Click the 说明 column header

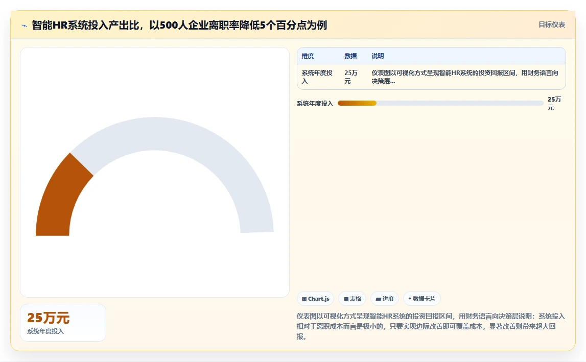(x=378, y=56)
